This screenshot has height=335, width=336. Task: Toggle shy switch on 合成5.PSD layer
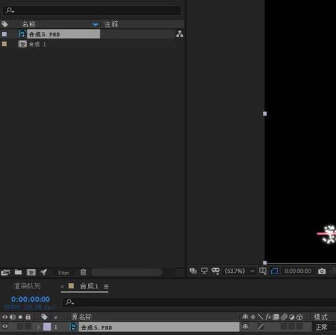pyautogui.click(x=245, y=326)
